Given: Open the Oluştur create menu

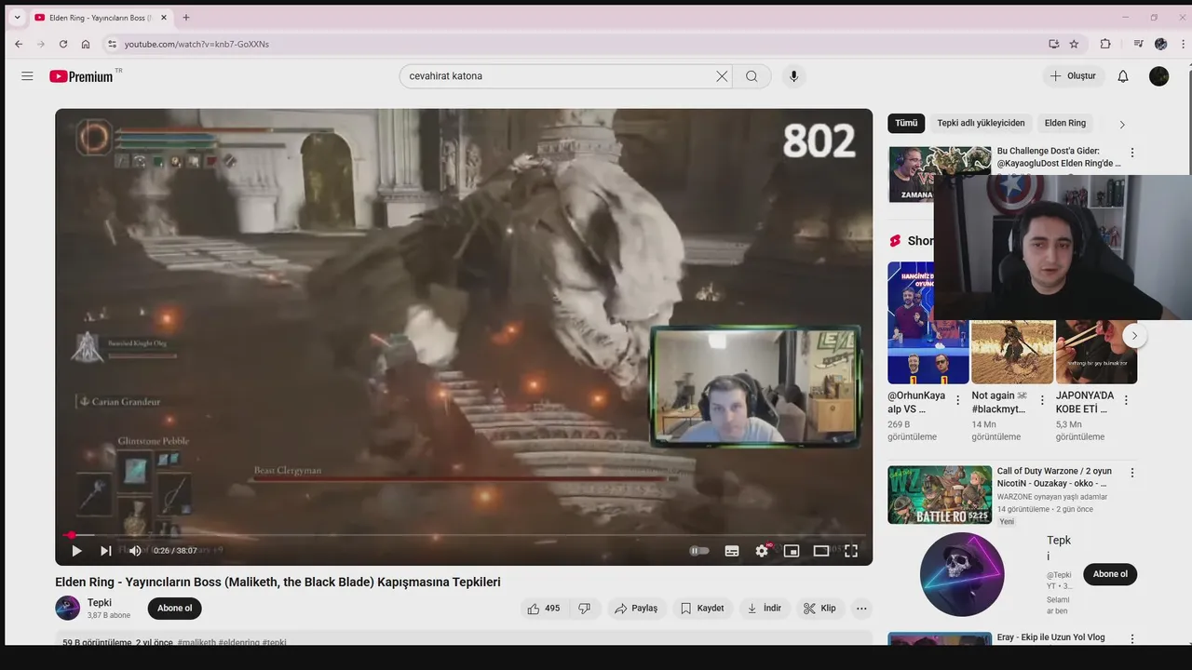Looking at the screenshot, I should [1073, 76].
